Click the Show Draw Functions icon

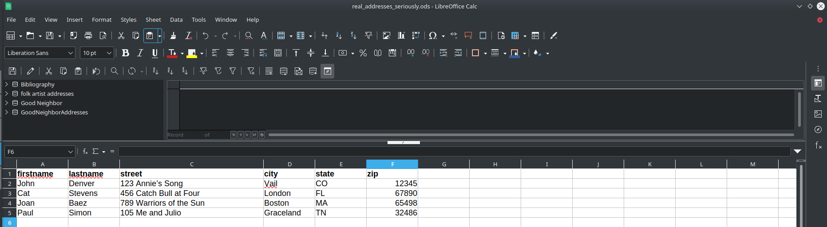pos(554,35)
